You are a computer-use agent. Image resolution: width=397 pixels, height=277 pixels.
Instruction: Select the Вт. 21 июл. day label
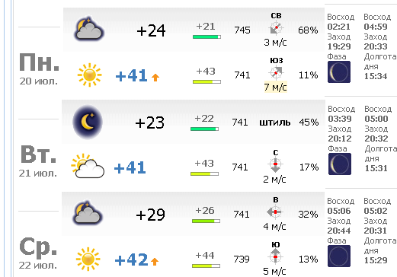(x=38, y=161)
